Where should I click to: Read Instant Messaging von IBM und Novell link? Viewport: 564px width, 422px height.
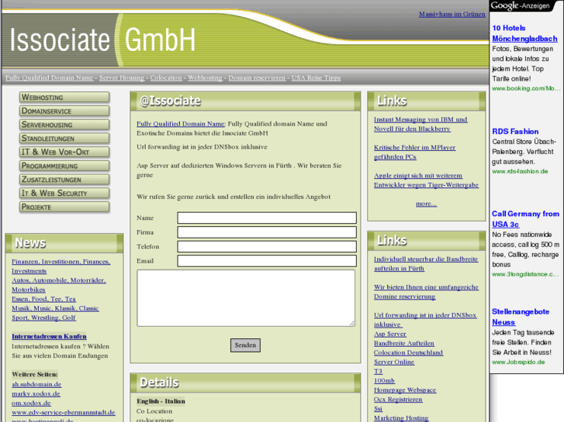(x=420, y=124)
